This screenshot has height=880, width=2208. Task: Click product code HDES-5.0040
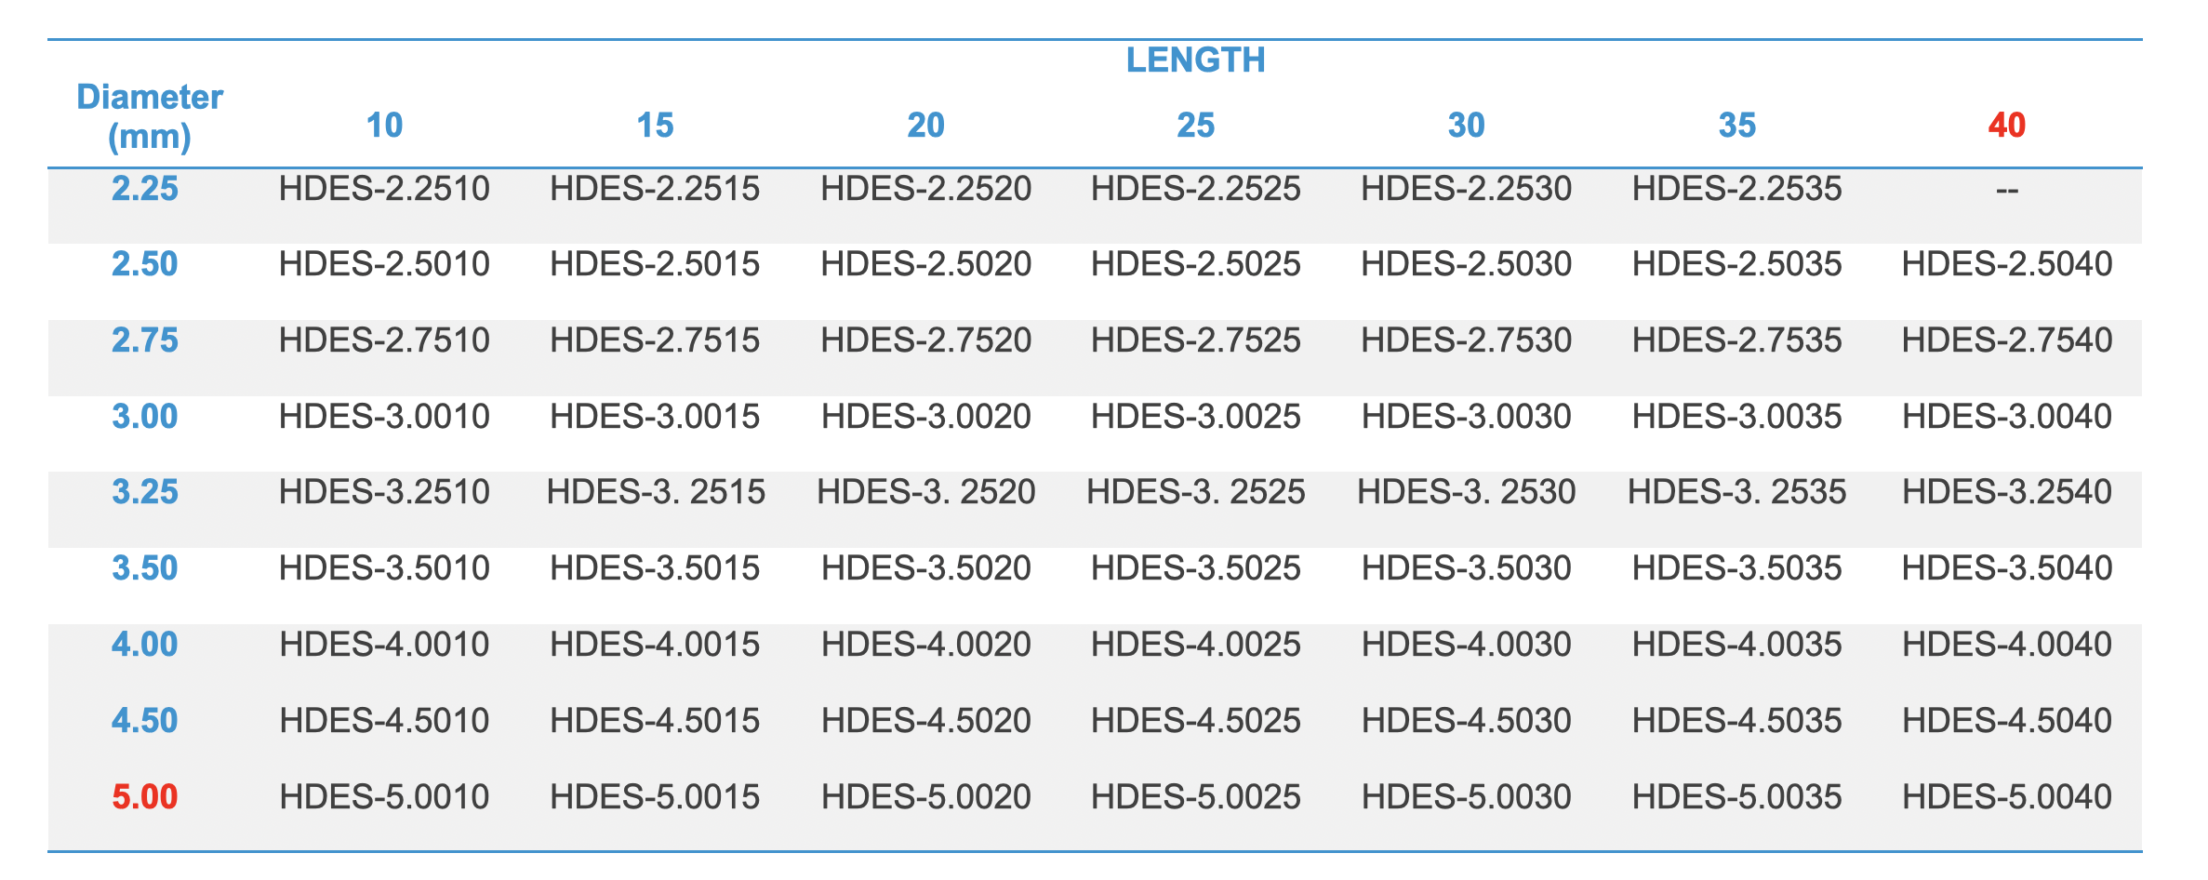point(2006,797)
